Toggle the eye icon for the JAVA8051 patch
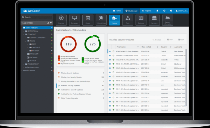This screenshot has width=210, height=128. [110, 56]
